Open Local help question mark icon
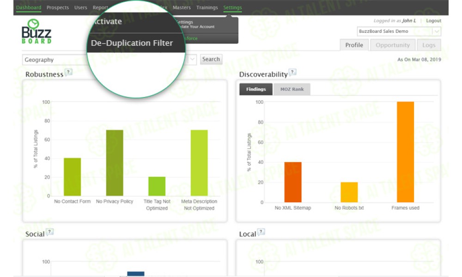The height and width of the screenshot is (277, 462). point(261,232)
